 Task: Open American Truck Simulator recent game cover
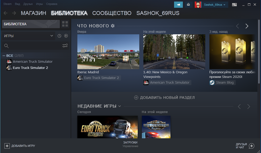coord(156,127)
